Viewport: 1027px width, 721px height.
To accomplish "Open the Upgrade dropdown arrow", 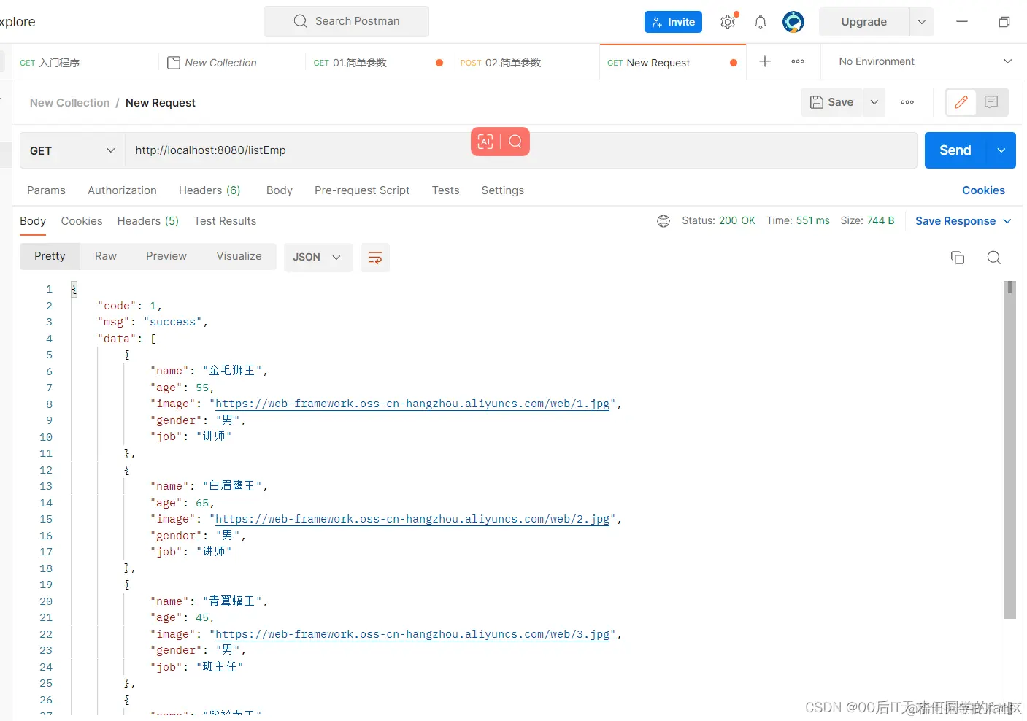I will pos(922,22).
